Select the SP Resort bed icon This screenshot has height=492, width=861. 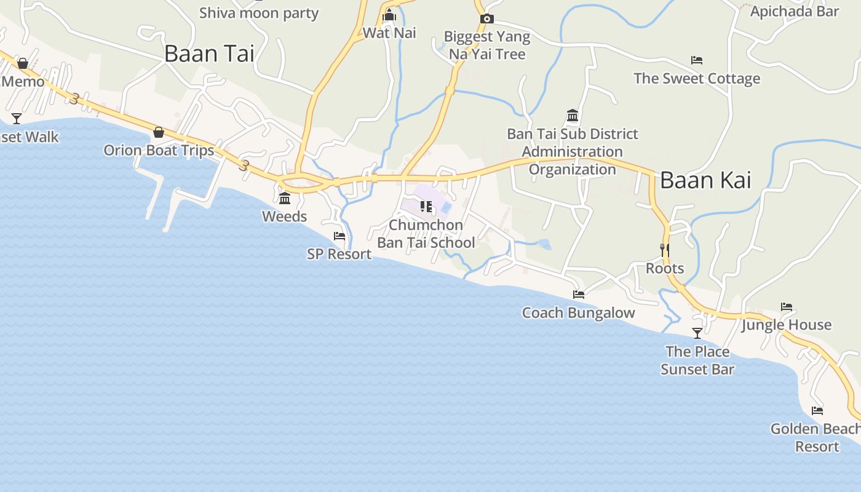tap(339, 236)
